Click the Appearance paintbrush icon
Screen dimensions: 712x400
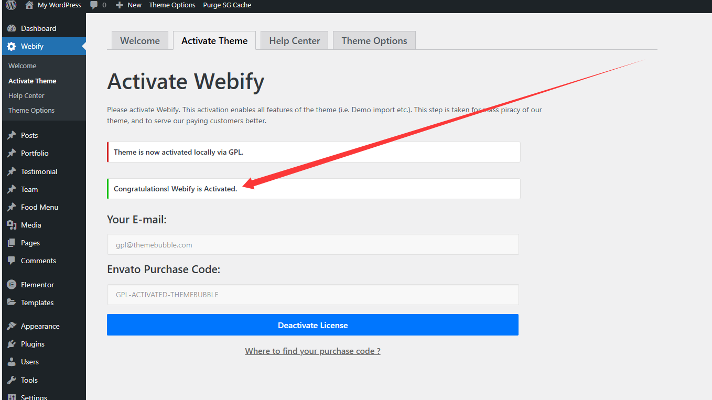point(12,326)
